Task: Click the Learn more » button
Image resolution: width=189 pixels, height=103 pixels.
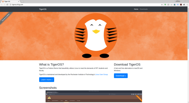Action: click(47, 80)
